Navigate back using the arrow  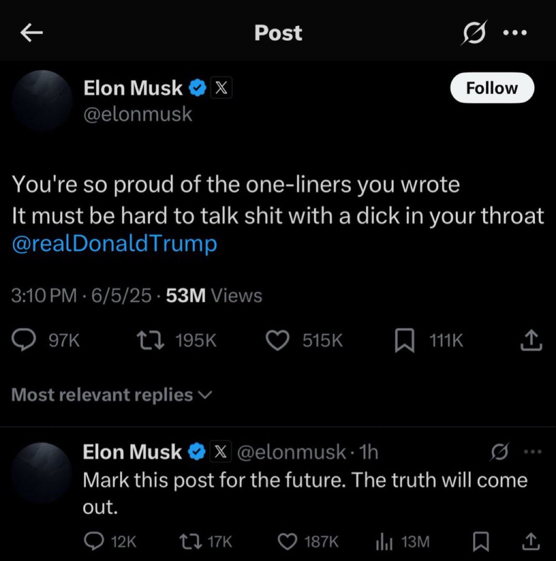[x=31, y=32]
